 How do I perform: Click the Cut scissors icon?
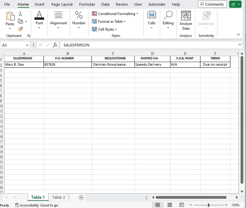20,14
